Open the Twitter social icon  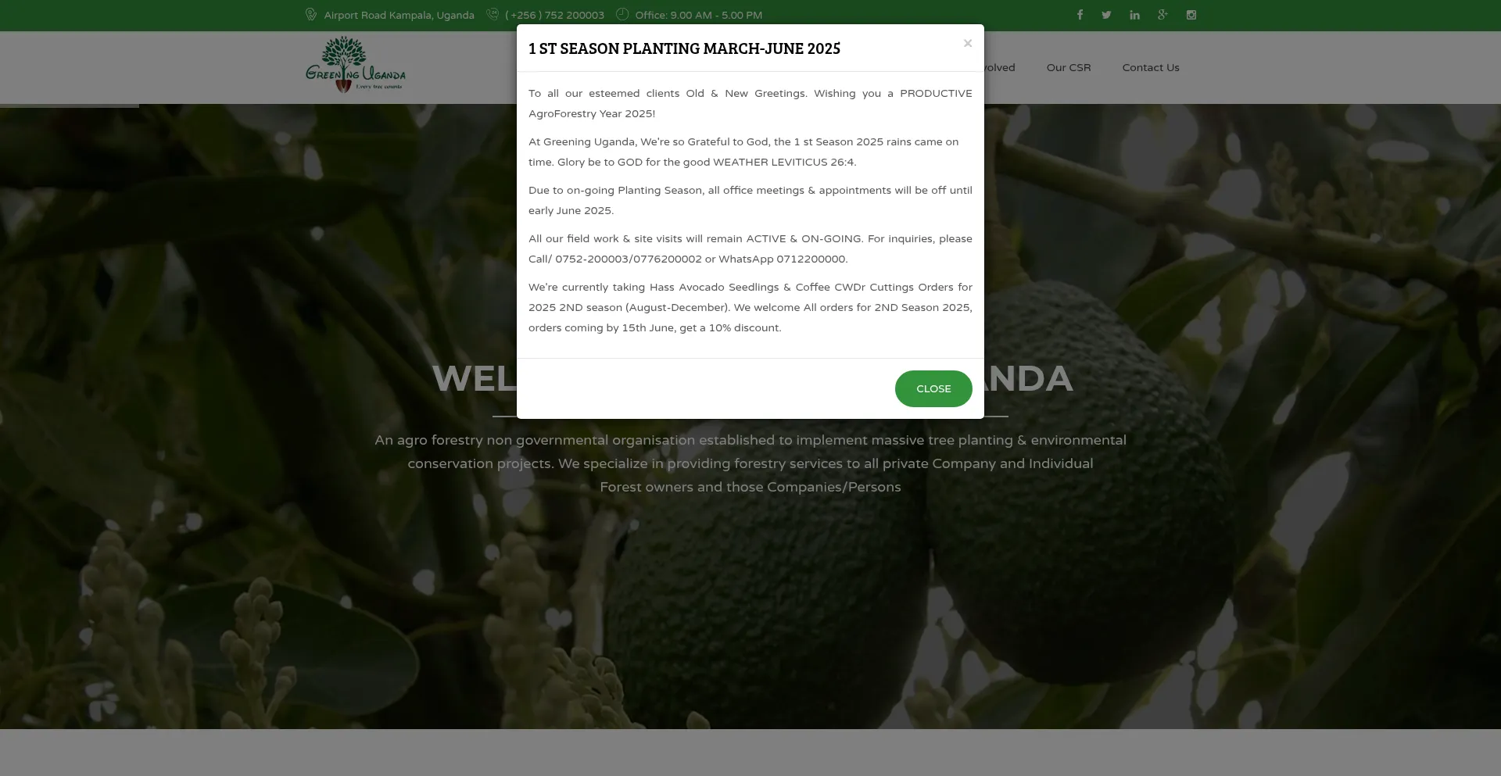[x=1106, y=15]
